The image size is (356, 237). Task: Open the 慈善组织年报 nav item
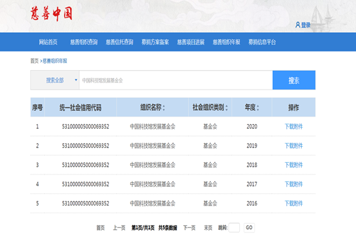pos(226,42)
